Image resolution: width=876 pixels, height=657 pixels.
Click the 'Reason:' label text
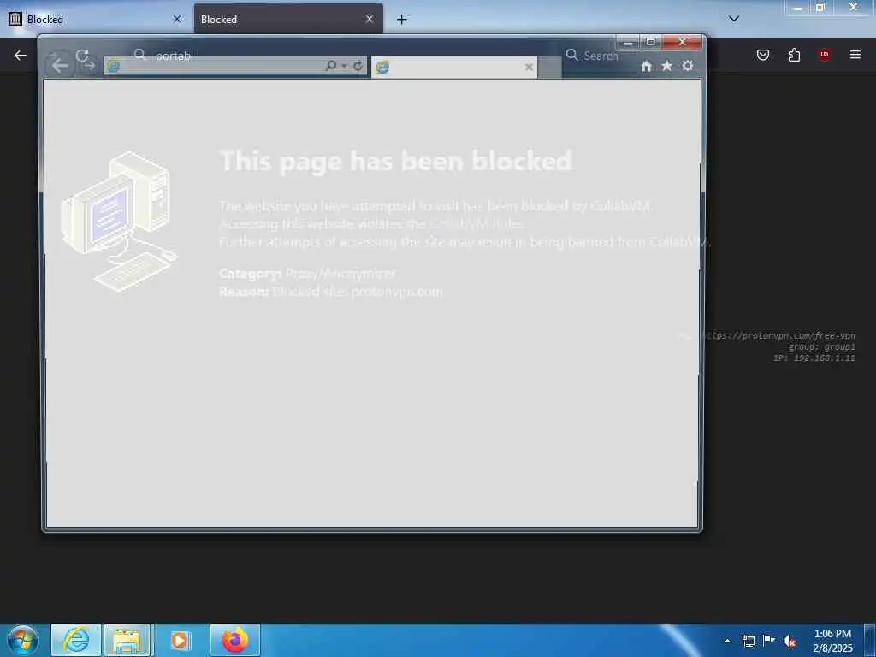coord(244,292)
